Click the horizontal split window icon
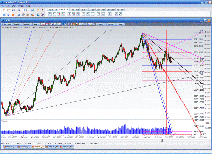 [x=23, y=10]
